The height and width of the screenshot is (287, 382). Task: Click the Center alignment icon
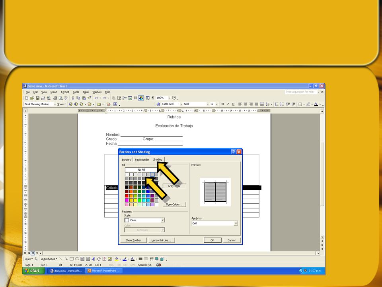pyautogui.click(x=246, y=104)
